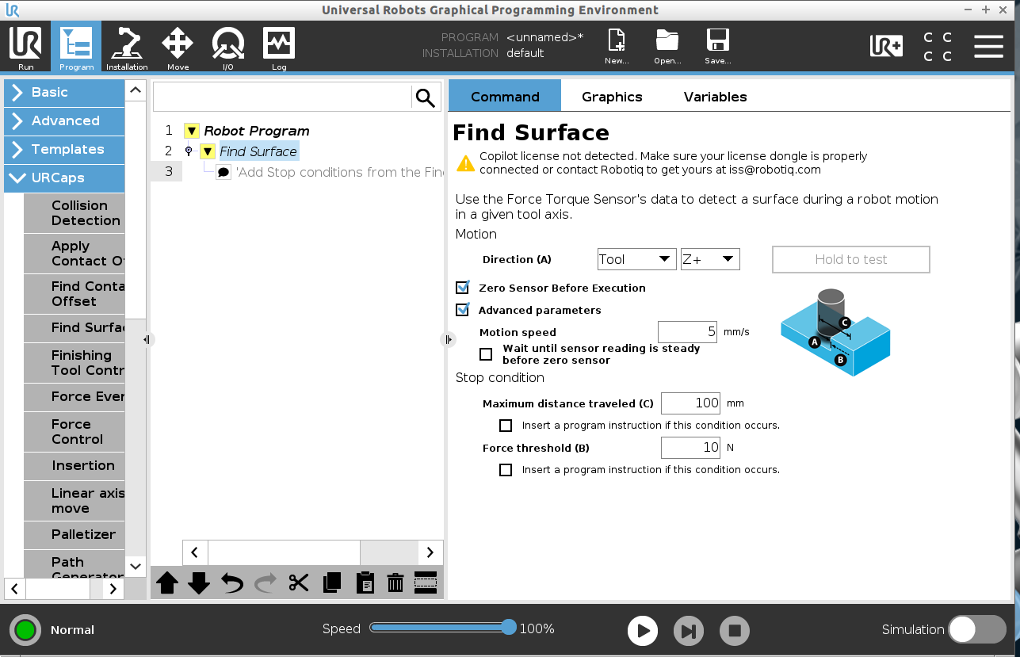Viewport: 1020px width, 657px height.
Task: Click the Log icon in header
Action: click(x=278, y=46)
